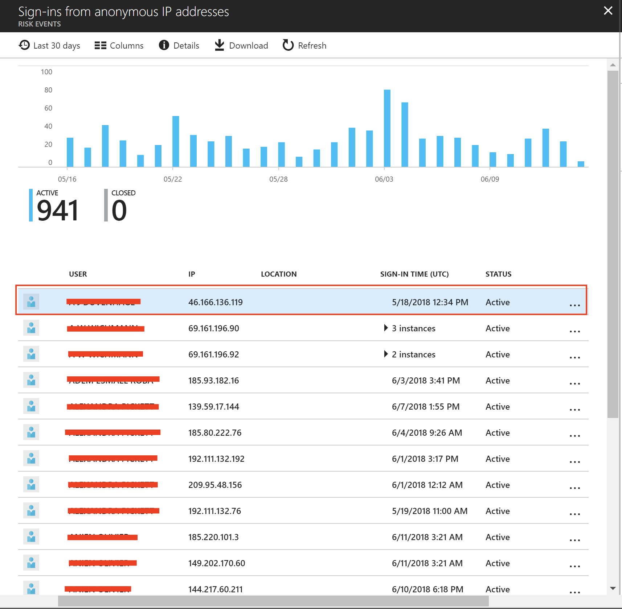
Task: Click the ACTIVE 941 counter tile
Action: [54, 206]
